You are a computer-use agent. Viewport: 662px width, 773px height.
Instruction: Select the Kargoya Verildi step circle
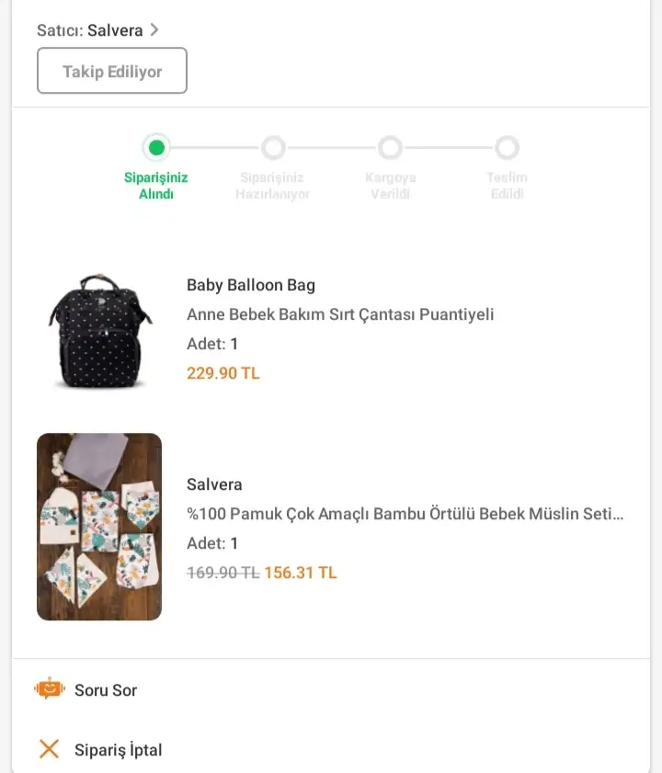[390, 147]
